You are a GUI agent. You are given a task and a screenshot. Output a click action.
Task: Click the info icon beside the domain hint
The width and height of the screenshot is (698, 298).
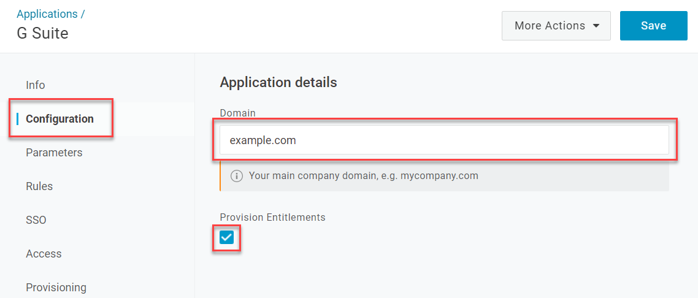click(x=236, y=176)
